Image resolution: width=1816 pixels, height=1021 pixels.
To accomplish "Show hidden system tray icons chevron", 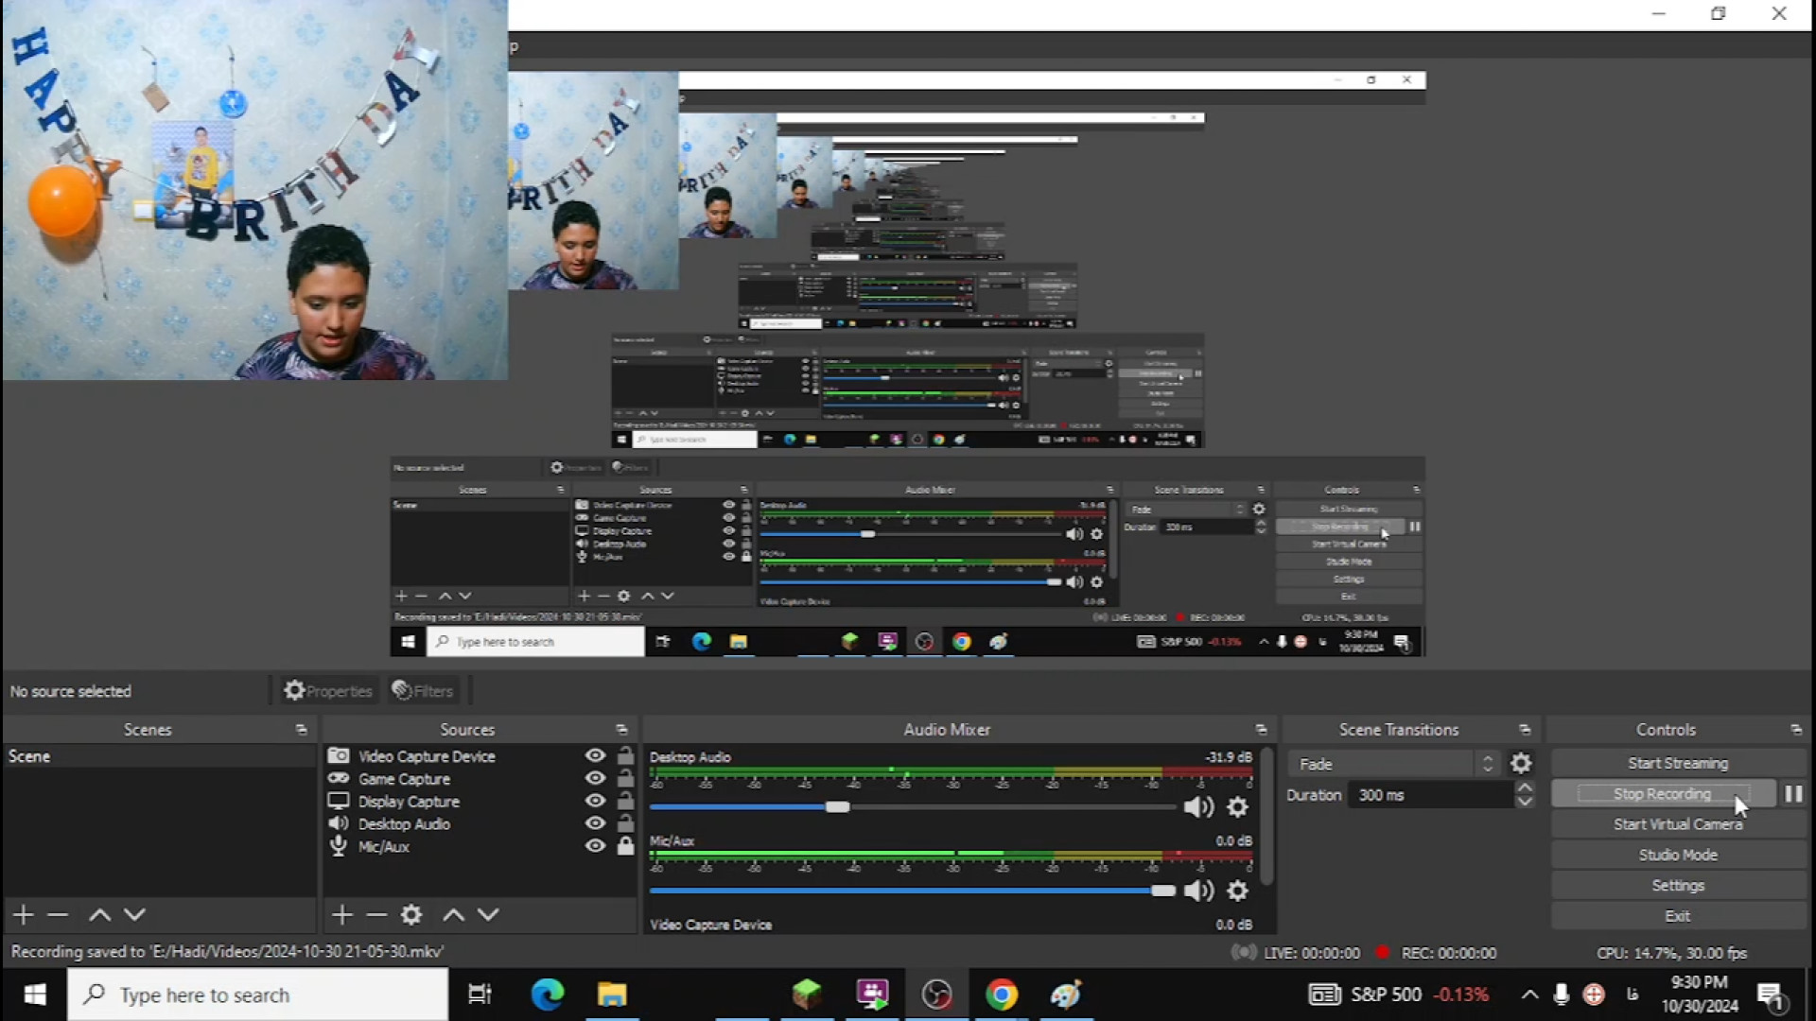I will coord(1528,995).
